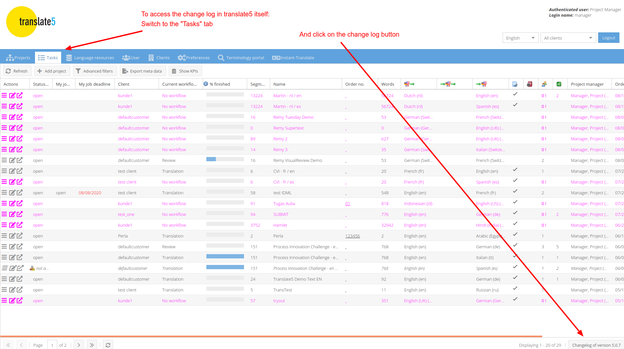Open order number link 123456
The height and width of the screenshot is (349, 624).
[x=353, y=236]
